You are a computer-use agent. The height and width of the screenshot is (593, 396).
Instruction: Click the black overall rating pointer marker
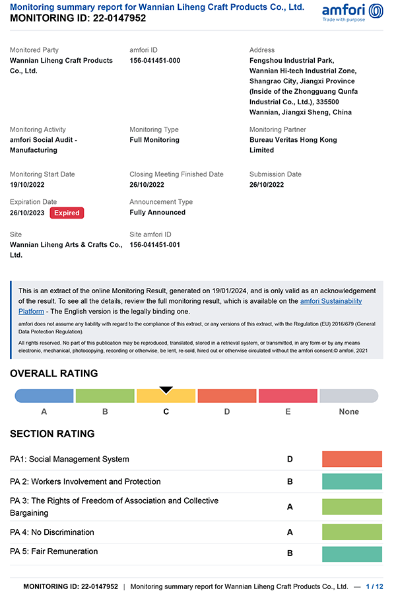tap(166, 390)
